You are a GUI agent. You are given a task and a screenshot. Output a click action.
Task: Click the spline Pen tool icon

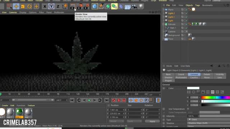click(x=101, y=6)
